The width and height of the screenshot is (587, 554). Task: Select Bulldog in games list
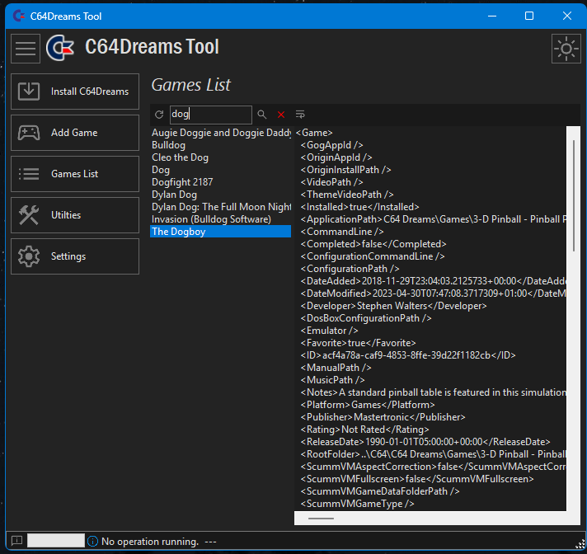(221, 145)
